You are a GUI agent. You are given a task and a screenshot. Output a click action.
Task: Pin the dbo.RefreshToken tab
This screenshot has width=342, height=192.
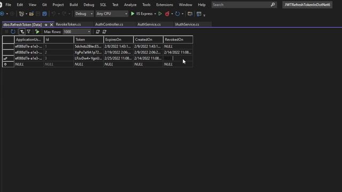pos(46,25)
